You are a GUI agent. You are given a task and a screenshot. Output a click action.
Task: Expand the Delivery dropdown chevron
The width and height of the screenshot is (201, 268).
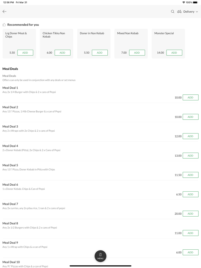click(x=197, y=12)
